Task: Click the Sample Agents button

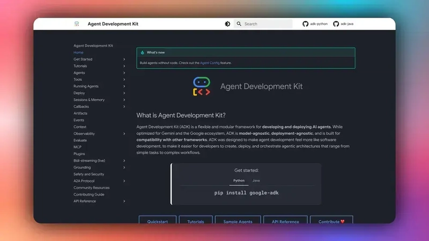Action: (x=238, y=220)
